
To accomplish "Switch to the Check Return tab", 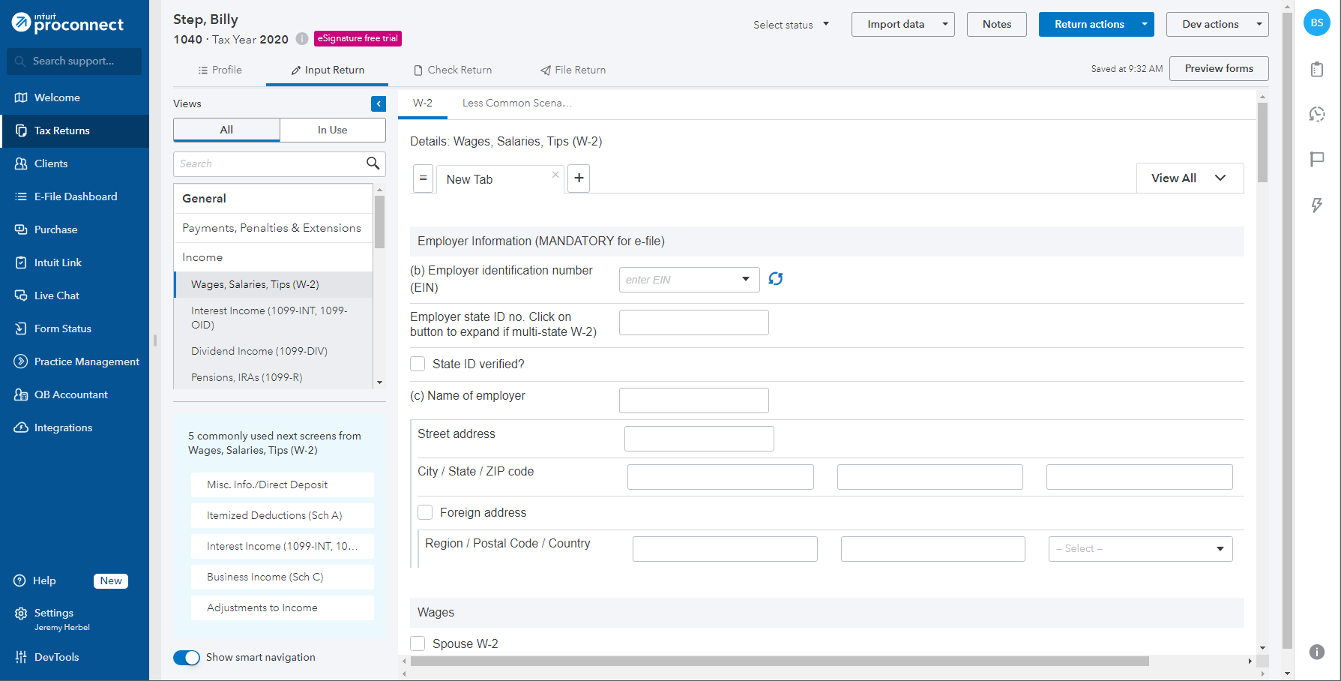I will pyautogui.click(x=453, y=70).
